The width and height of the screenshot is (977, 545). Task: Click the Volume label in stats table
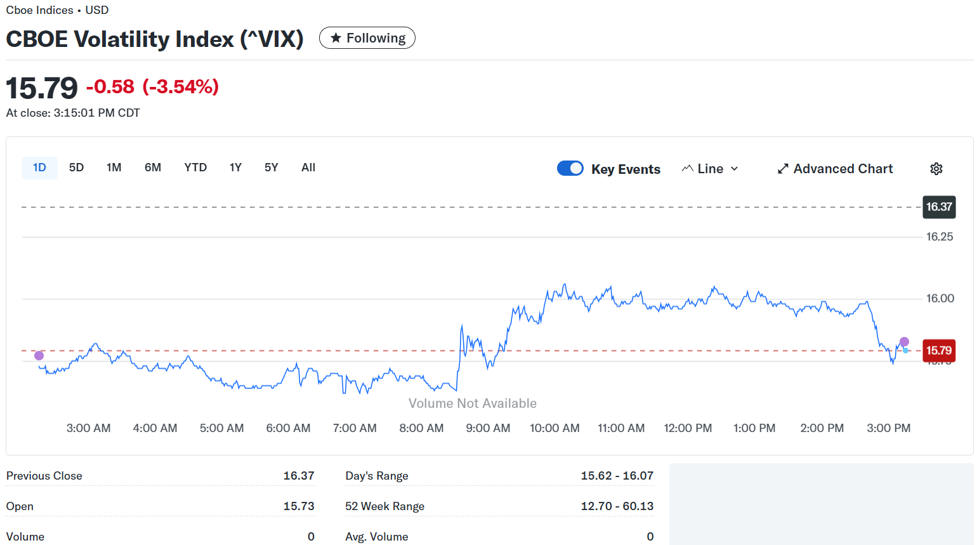[25, 537]
